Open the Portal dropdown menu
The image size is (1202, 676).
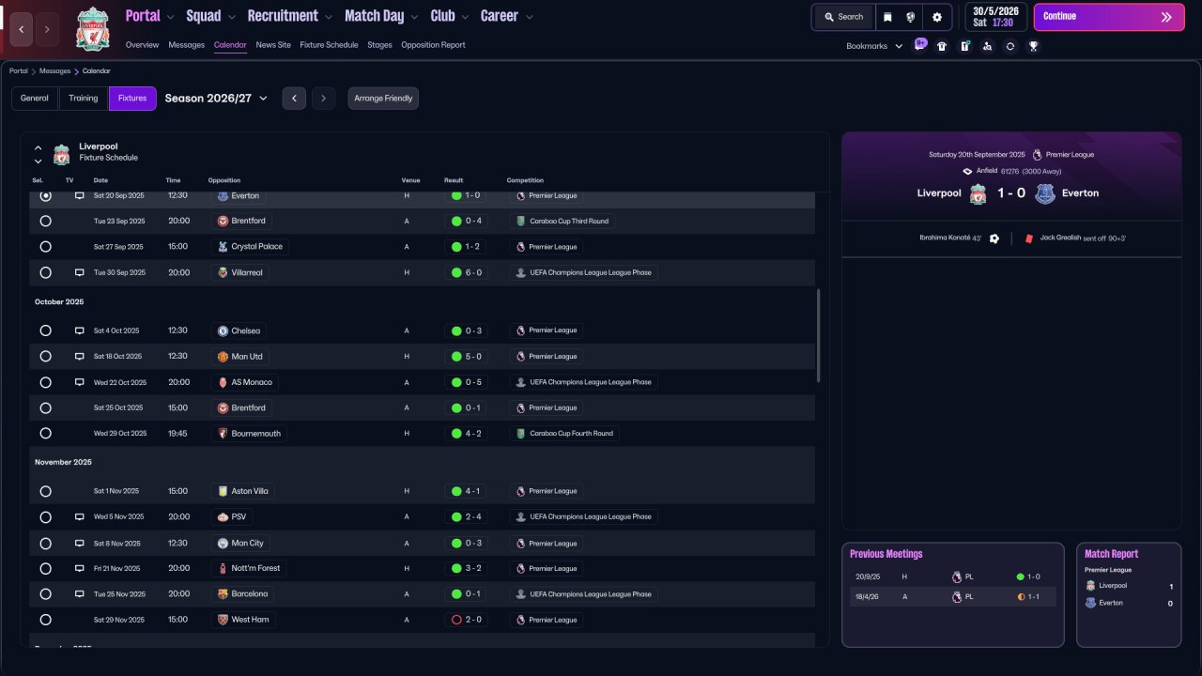(x=149, y=16)
